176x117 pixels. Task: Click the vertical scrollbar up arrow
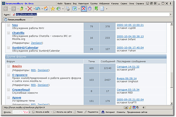pyautogui.click(x=172, y=24)
